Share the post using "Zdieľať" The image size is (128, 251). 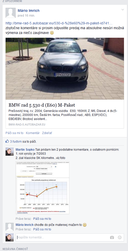[x=47, y=133]
